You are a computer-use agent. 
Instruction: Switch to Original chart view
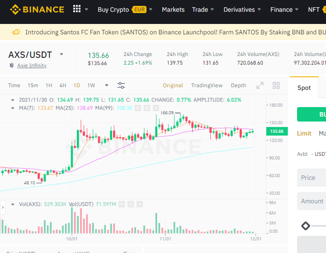pyautogui.click(x=173, y=85)
